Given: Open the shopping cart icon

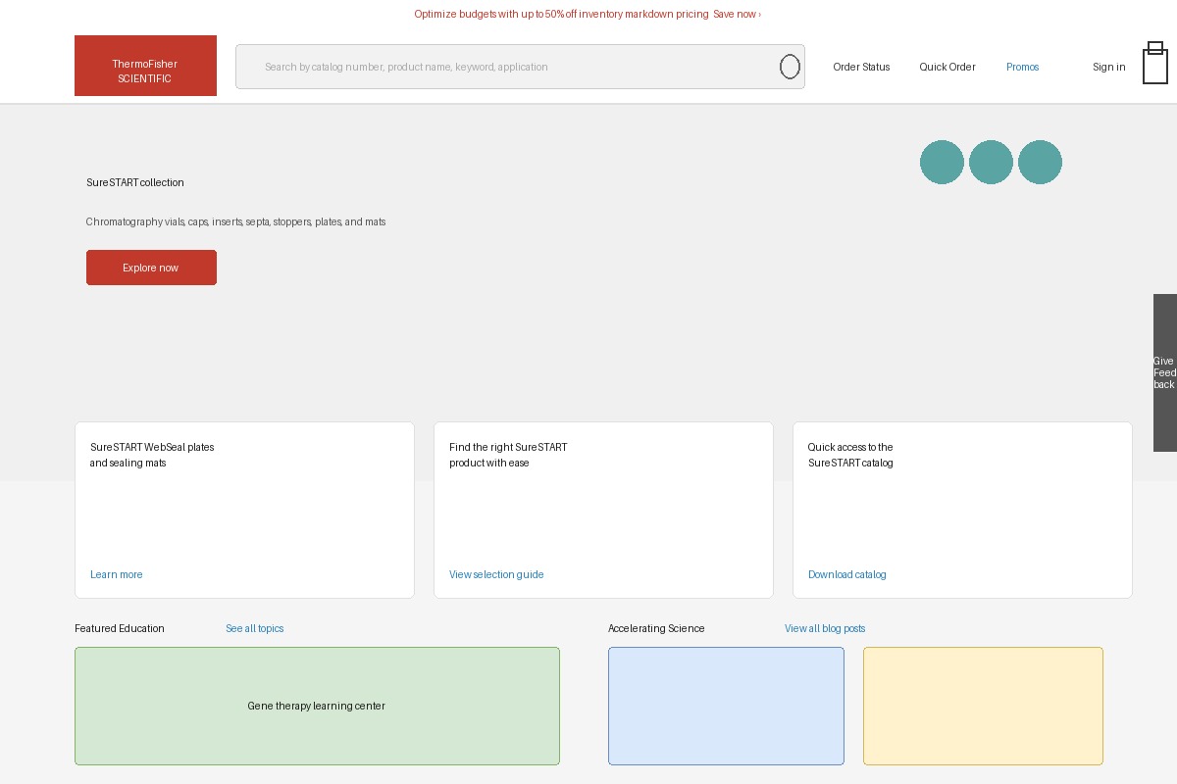Looking at the screenshot, I should pyautogui.click(x=1155, y=63).
